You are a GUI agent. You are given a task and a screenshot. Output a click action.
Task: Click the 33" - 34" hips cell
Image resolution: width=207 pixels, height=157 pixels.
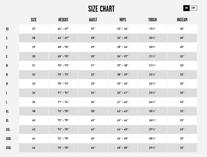point(123,29)
